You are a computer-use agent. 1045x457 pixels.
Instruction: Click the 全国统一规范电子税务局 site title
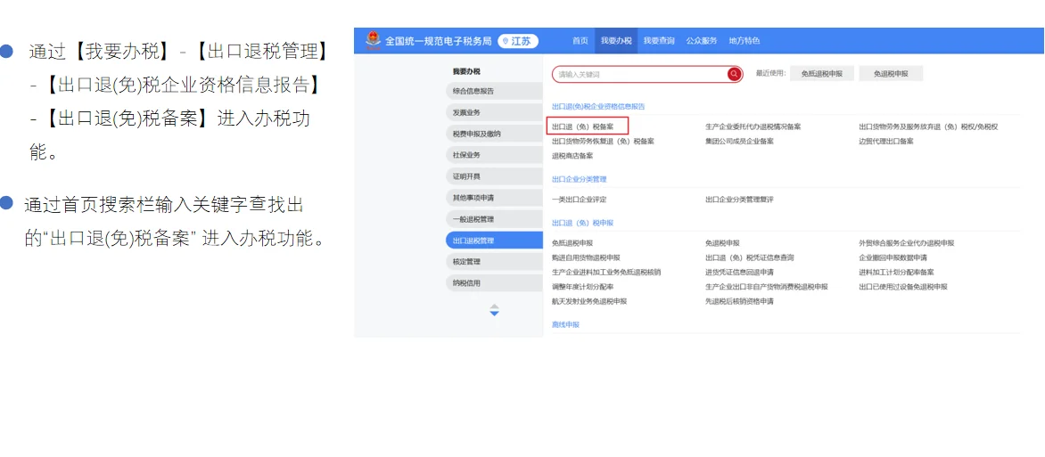coord(438,41)
